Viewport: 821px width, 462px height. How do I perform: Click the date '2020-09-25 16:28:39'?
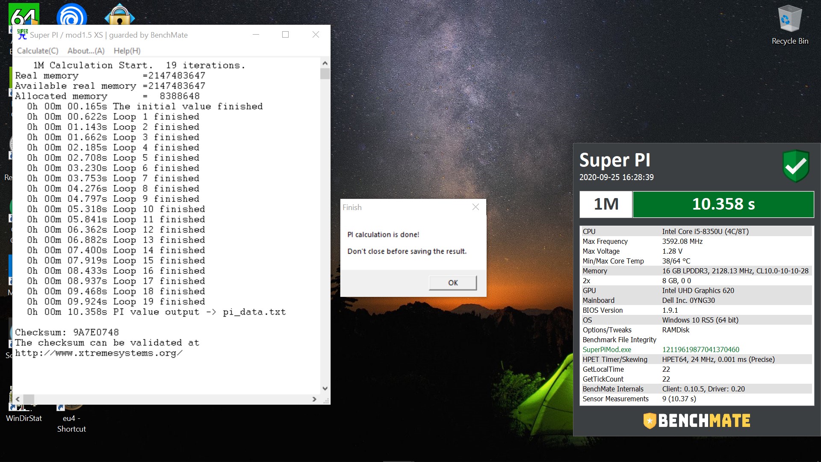[616, 177]
